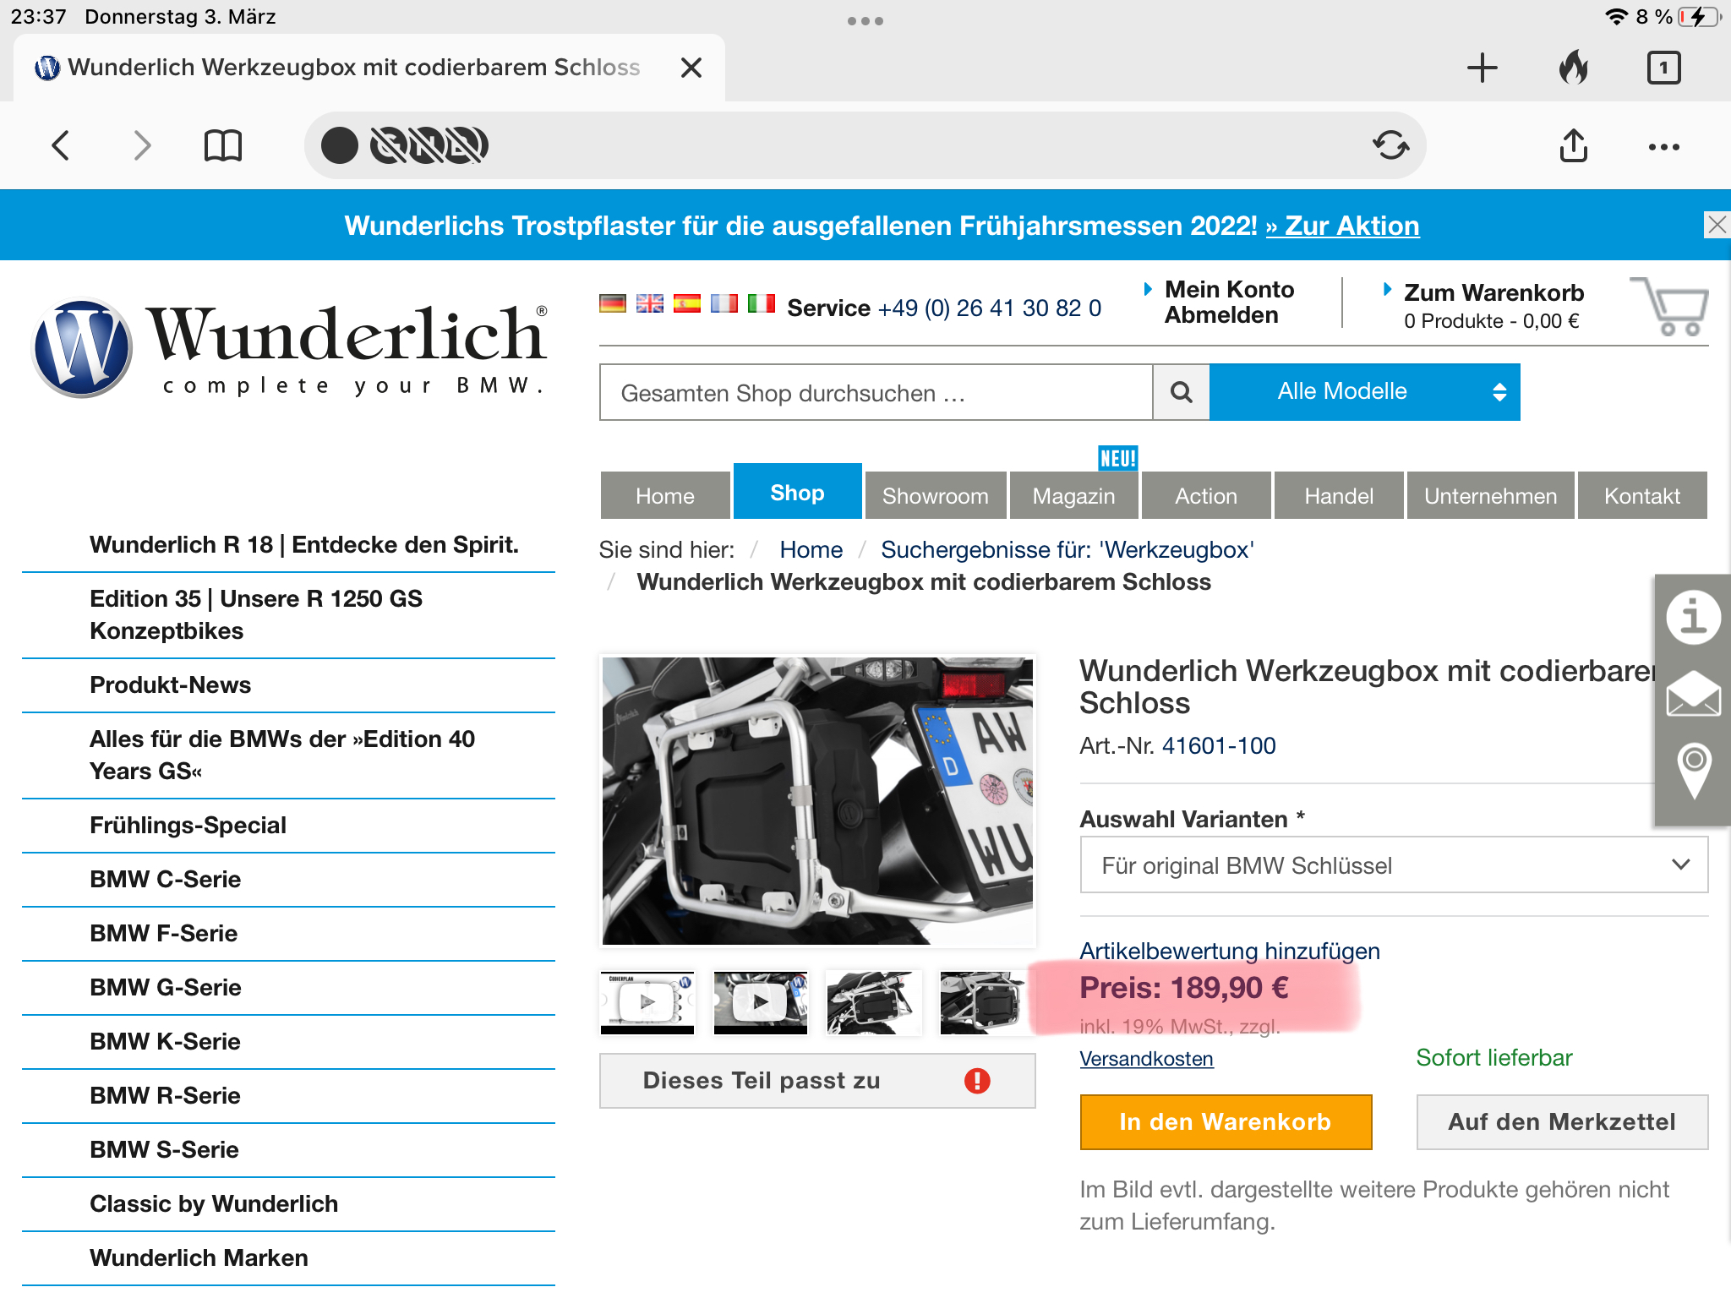
Task: Open the Home navigation tab
Action: point(665,495)
